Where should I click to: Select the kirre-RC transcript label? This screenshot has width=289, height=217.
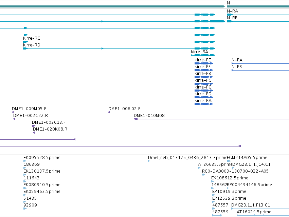pyautogui.click(x=32, y=38)
